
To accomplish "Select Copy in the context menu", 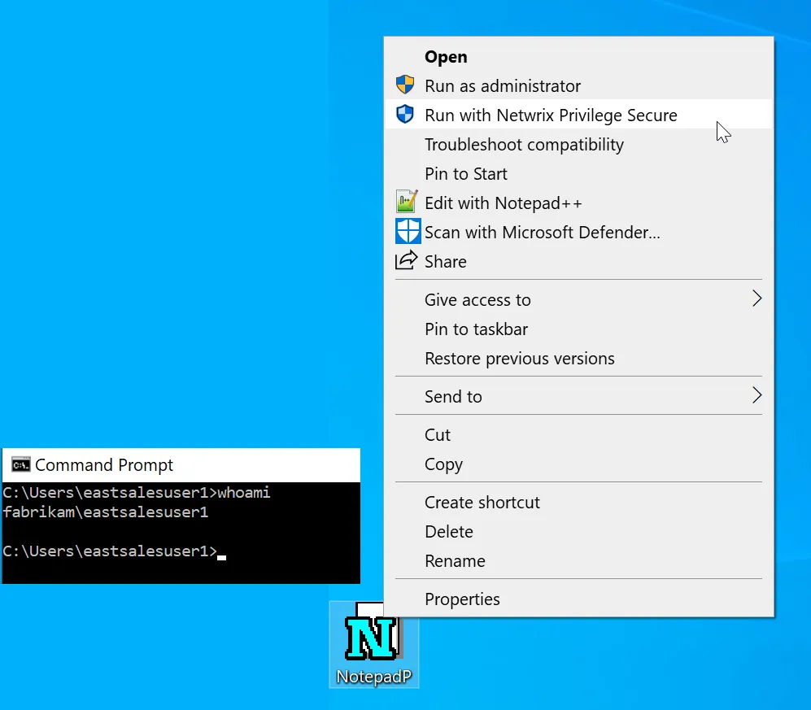I will pyautogui.click(x=579, y=464).
